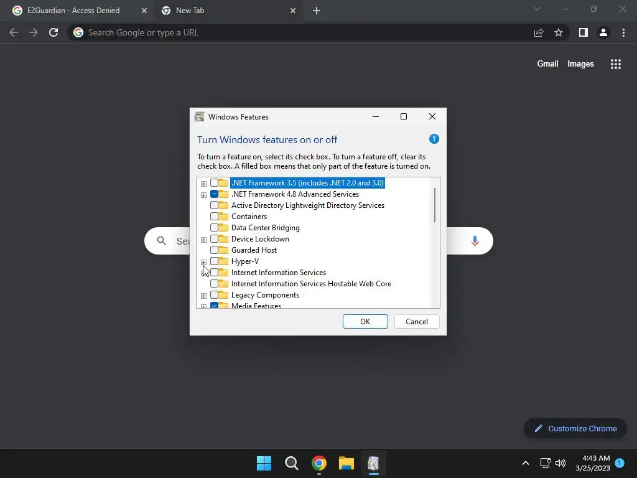This screenshot has height=478, width=637.
Task: Open clock and date 4:43 AM
Action: pos(593,463)
